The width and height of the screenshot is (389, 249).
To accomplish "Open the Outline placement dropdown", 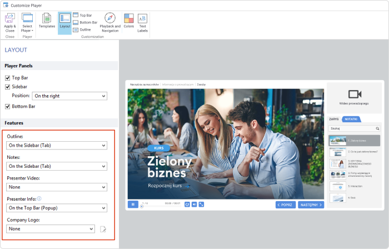I will point(57,145).
